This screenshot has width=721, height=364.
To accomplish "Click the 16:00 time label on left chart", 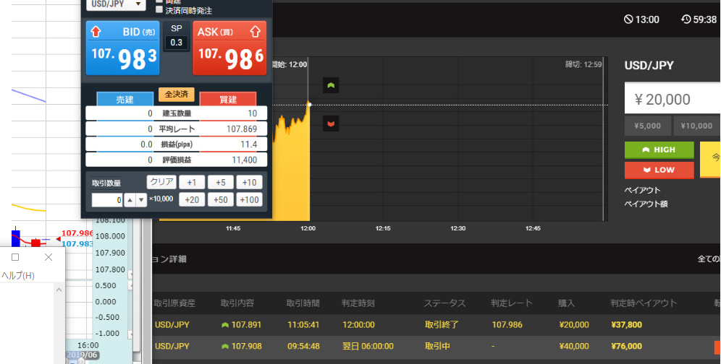I will pyautogui.click(x=88, y=345).
